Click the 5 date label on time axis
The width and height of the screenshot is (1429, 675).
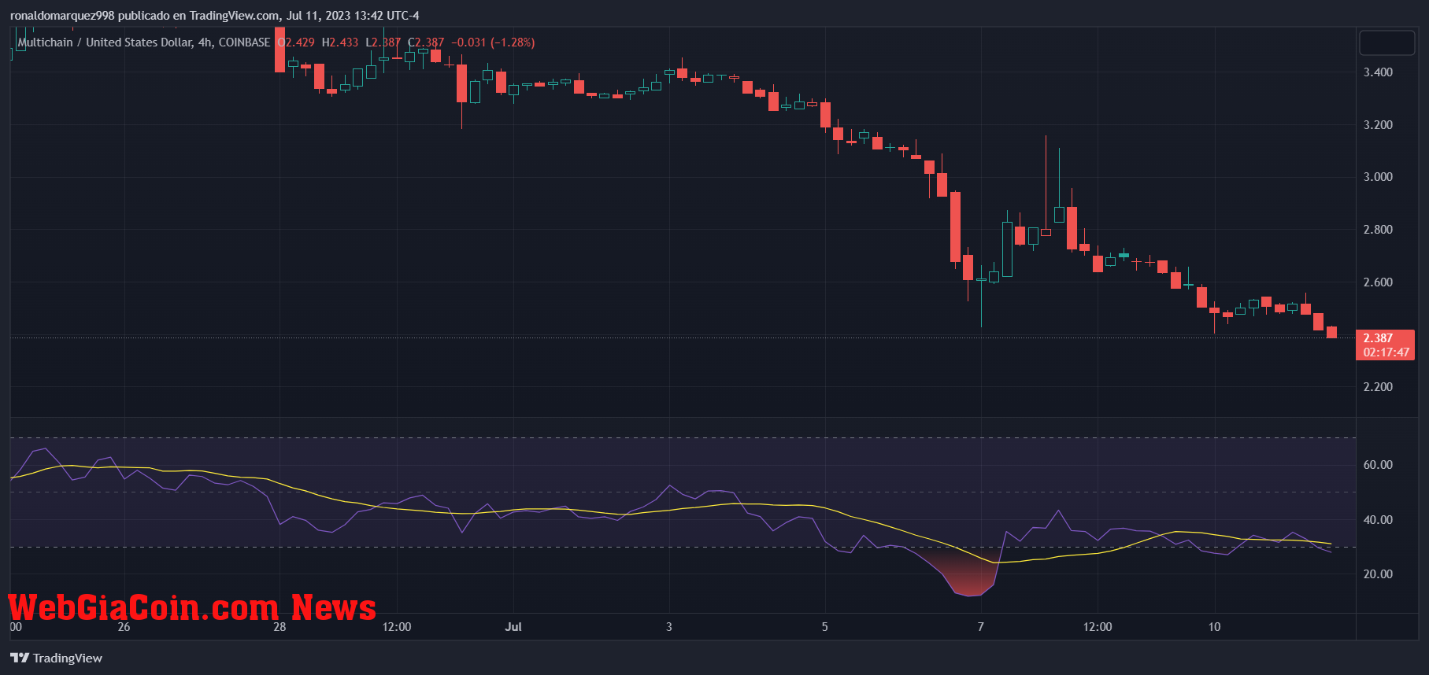click(825, 627)
